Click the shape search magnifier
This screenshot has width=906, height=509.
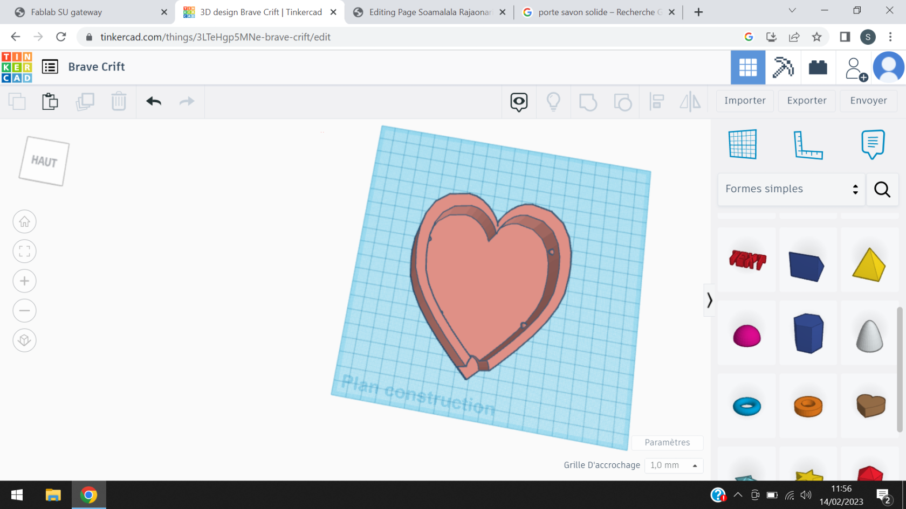click(x=882, y=189)
